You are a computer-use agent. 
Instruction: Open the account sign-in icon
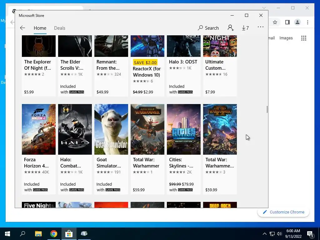pos(231,28)
